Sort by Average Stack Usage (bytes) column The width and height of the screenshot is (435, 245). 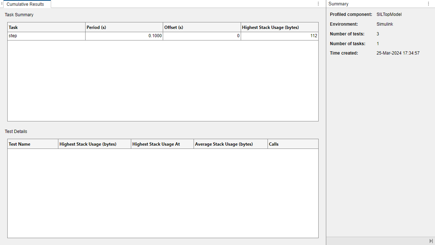230,144
